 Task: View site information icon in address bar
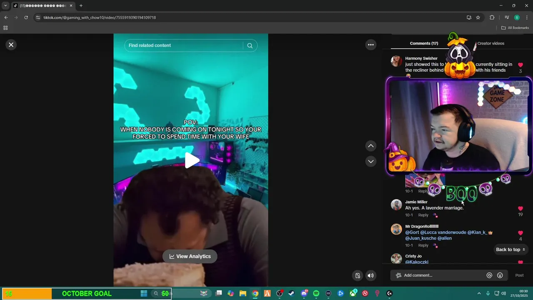point(38,17)
